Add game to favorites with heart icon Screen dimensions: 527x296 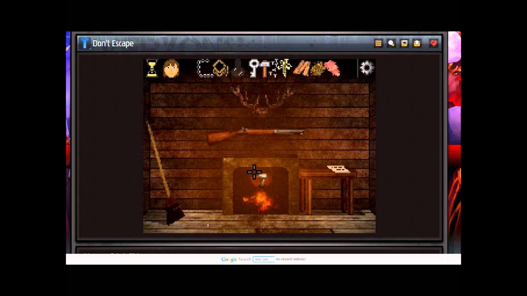tap(434, 43)
